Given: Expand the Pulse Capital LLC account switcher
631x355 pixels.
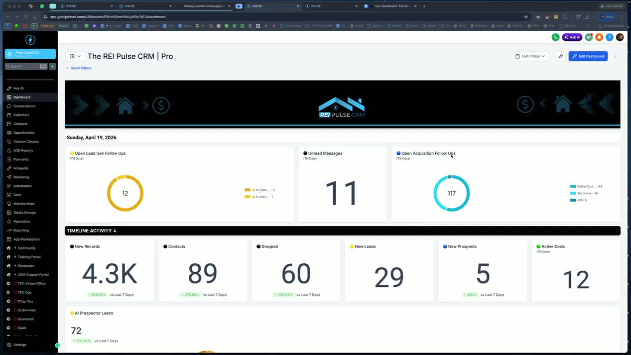Looking at the screenshot, I should pos(30,54).
